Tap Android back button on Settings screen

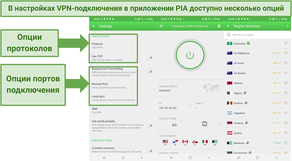pos(142,158)
